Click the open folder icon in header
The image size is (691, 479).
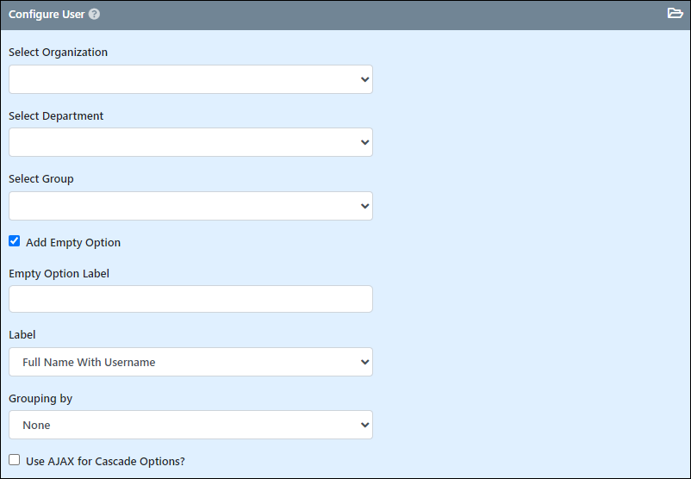click(675, 13)
